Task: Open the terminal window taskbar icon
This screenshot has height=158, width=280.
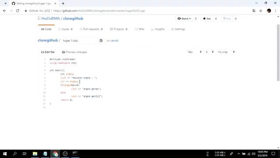Action: click(x=75, y=154)
